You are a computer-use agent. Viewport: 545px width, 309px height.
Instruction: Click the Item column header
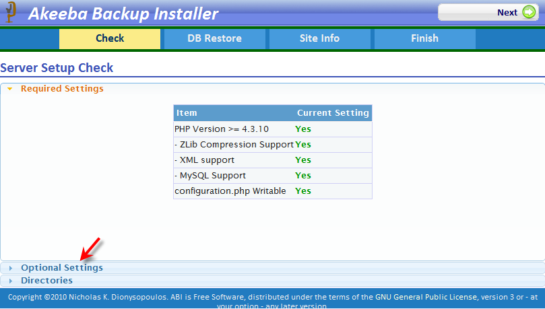tap(187, 113)
